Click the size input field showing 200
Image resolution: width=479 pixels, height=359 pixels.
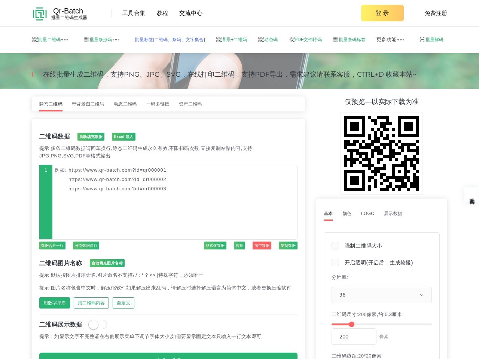(x=354, y=337)
